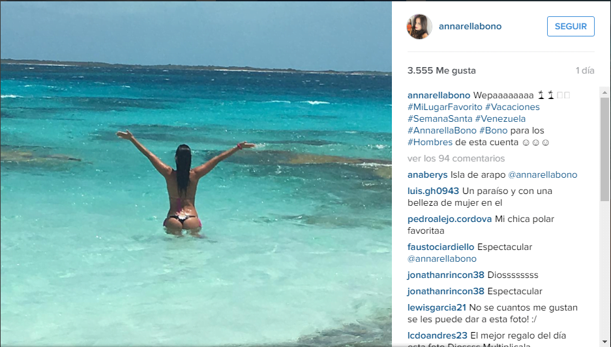Open the #Vacaciones hashtag
Viewport: 611px width, 347px height.
[512, 107]
